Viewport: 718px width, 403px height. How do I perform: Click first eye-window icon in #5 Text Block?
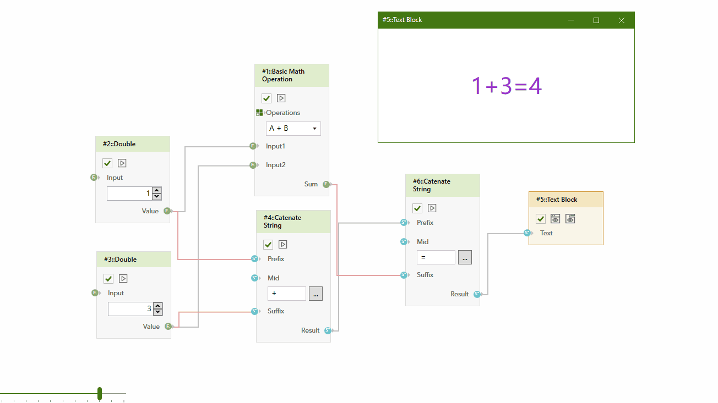pos(556,219)
